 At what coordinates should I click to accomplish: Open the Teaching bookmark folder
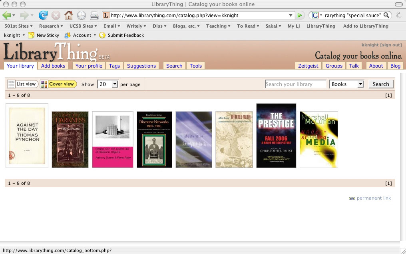[219, 26]
